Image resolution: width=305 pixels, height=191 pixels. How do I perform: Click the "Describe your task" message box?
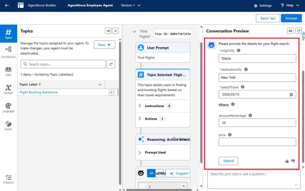254,180
